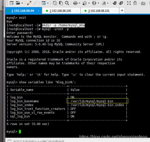Toggle the lock screen padlock icon
Screen dimensions: 150x142
point(135,3)
